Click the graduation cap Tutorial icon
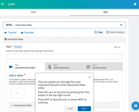 [6, 33]
